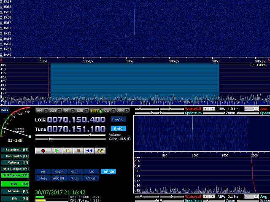Click the brown Stop playback square
This screenshot has height=202, width=270.
click(x=78, y=151)
